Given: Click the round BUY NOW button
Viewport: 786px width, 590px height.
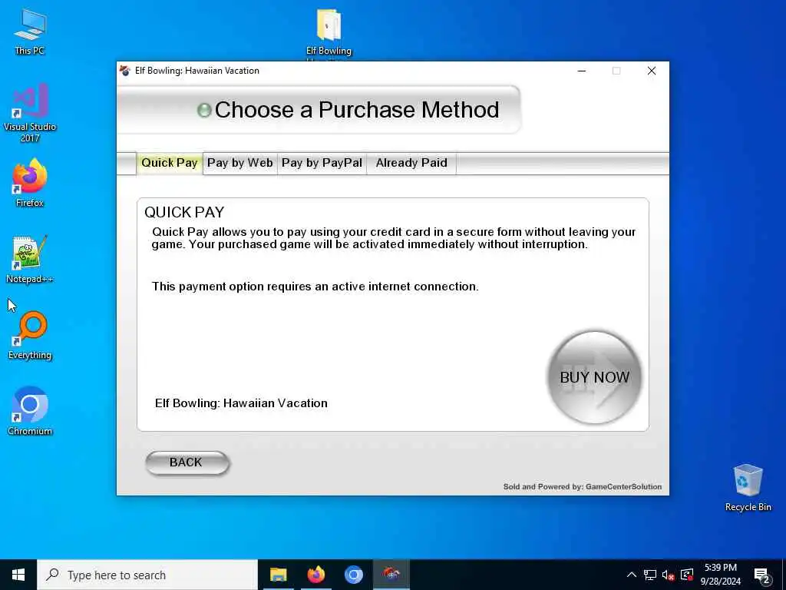Looking at the screenshot, I should pos(595,377).
